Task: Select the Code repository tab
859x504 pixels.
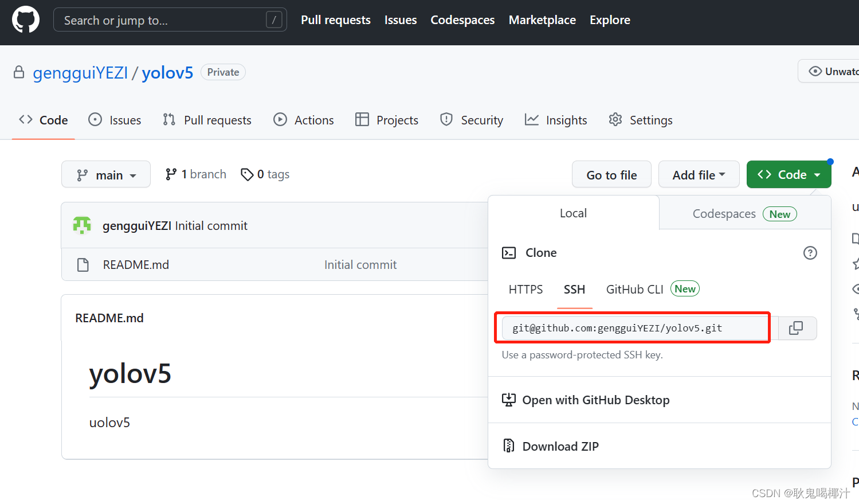Action: (x=44, y=120)
